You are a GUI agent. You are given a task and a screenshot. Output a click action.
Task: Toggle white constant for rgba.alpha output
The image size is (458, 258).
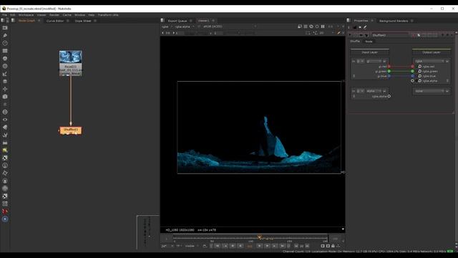(420, 81)
